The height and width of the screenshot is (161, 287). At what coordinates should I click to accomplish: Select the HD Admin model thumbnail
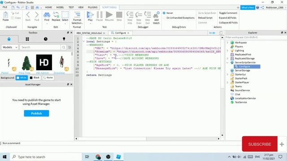(x=44, y=62)
